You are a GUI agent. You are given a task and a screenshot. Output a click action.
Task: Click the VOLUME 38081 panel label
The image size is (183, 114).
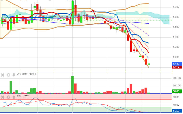pos(26,74)
